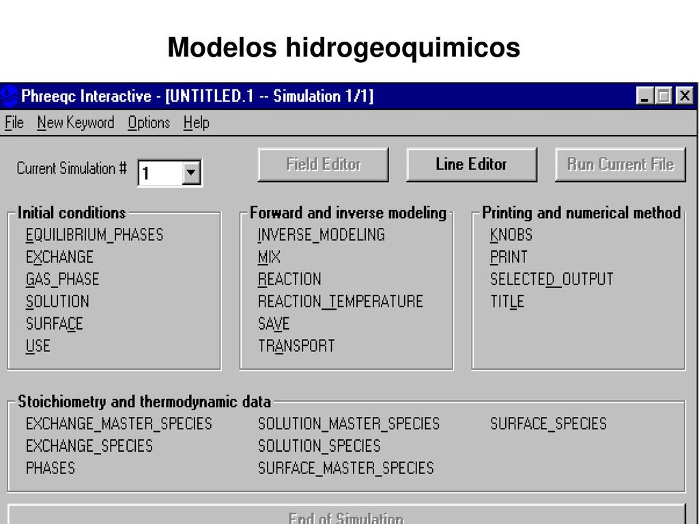Click PHASES in thermodynamic data
699x524 pixels.
[51, 468]
